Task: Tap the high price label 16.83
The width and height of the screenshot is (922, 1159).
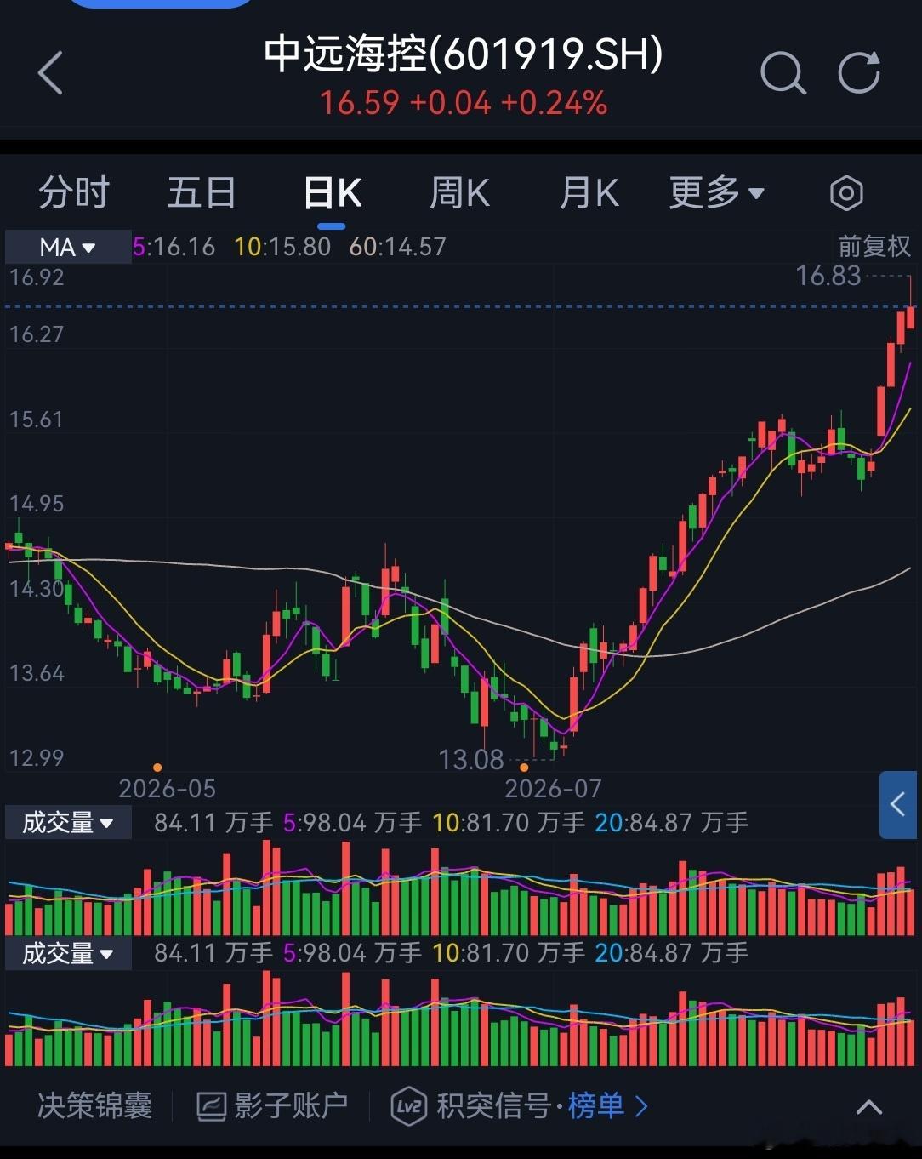Action: (828, 276)
